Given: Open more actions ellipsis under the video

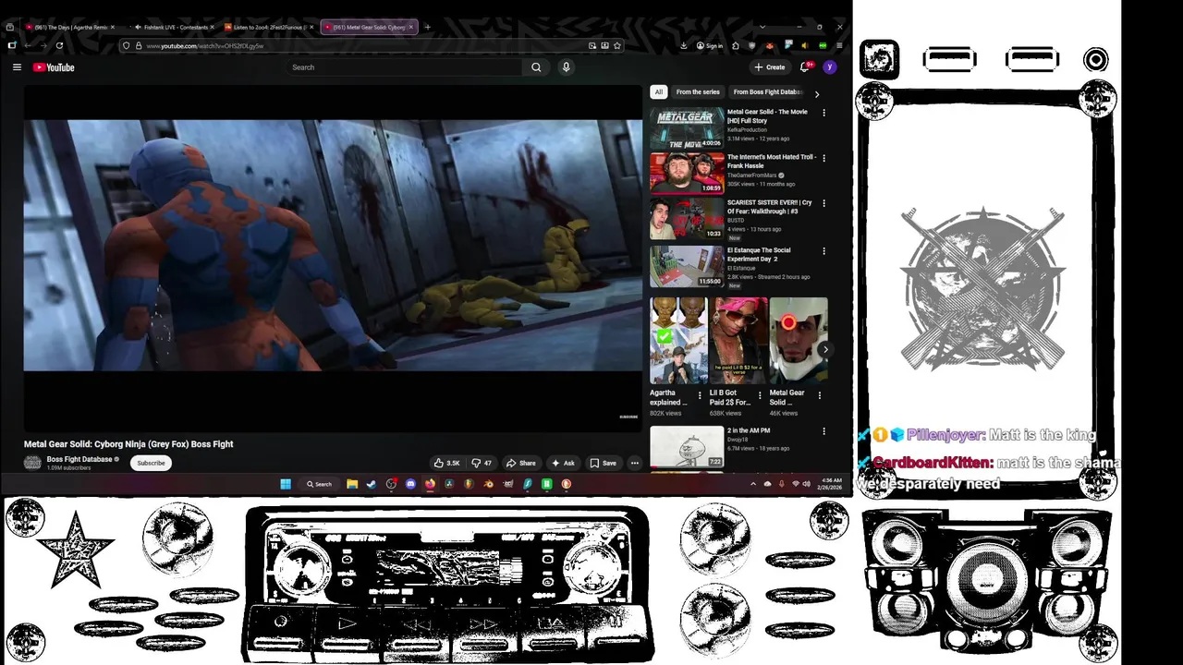Looking at the screenshot, I should pos(634,463).
